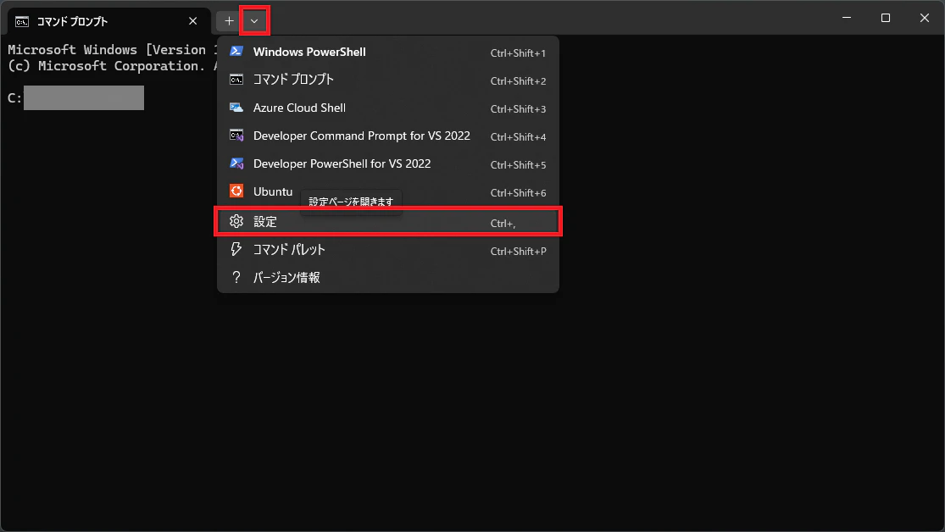Click the Ctrl+Shift+1 shortcut text
945x532 pixels.
[518, 53]
